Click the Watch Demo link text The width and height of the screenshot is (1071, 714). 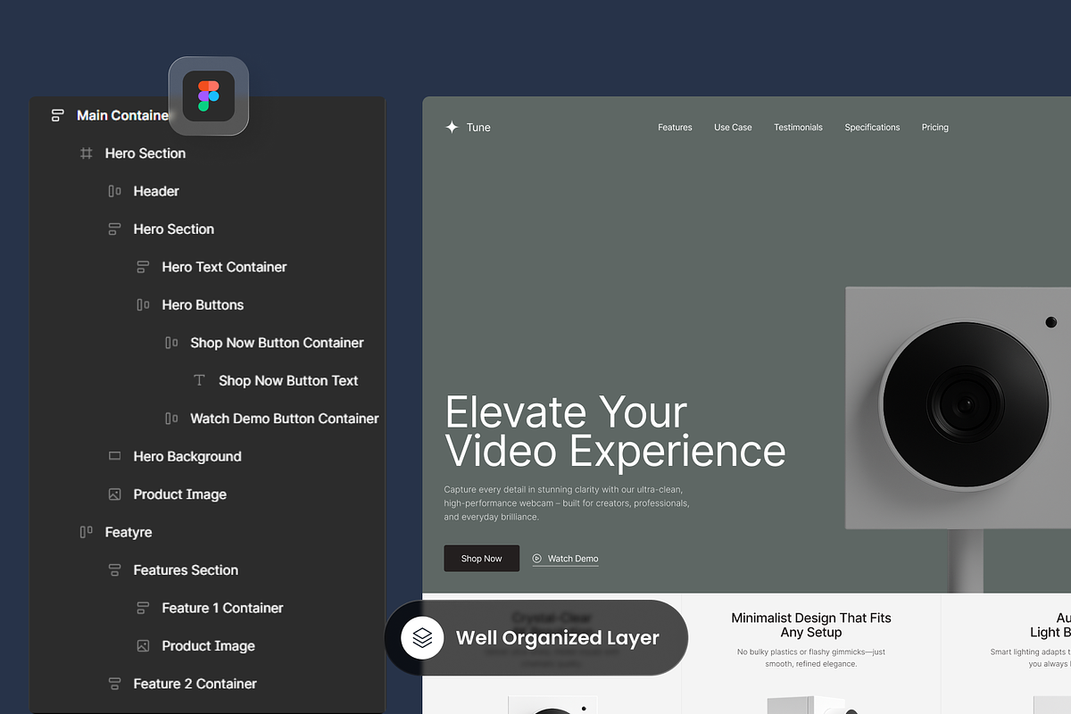point(573,559)
